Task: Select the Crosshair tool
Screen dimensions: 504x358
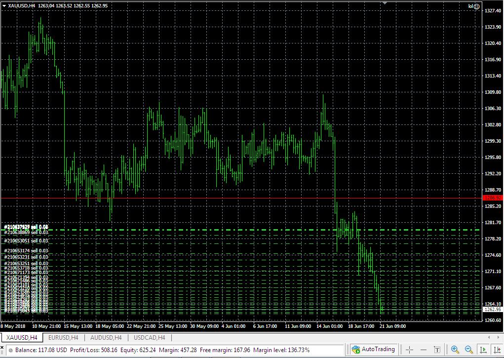Action: pyautogui.click(x=410, y=350)
